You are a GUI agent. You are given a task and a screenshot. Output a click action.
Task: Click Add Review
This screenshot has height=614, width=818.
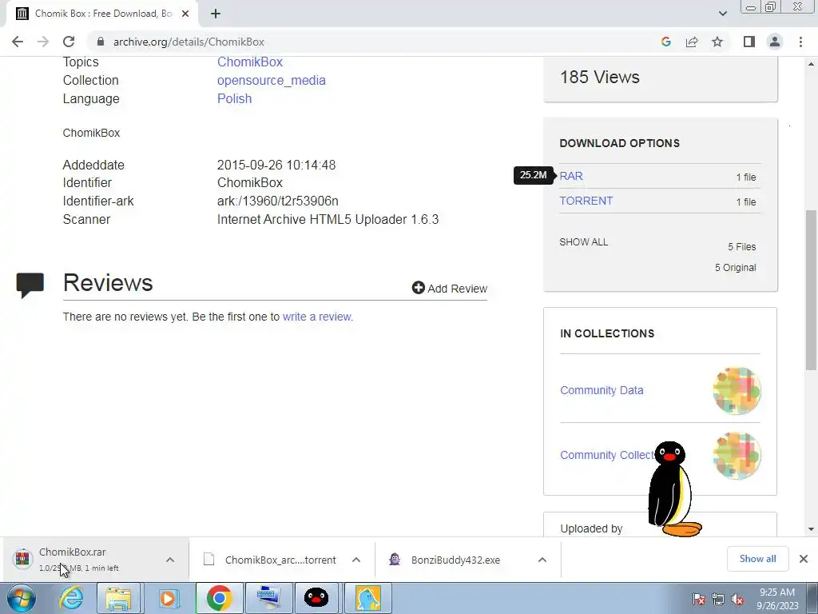449,288
